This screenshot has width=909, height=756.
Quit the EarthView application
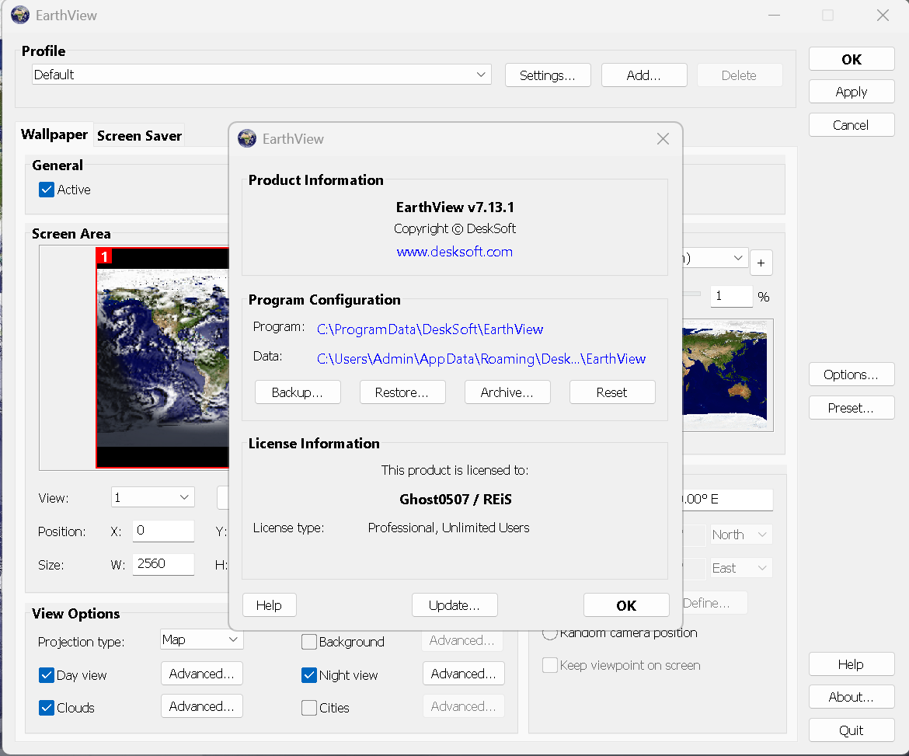point(852,730)
